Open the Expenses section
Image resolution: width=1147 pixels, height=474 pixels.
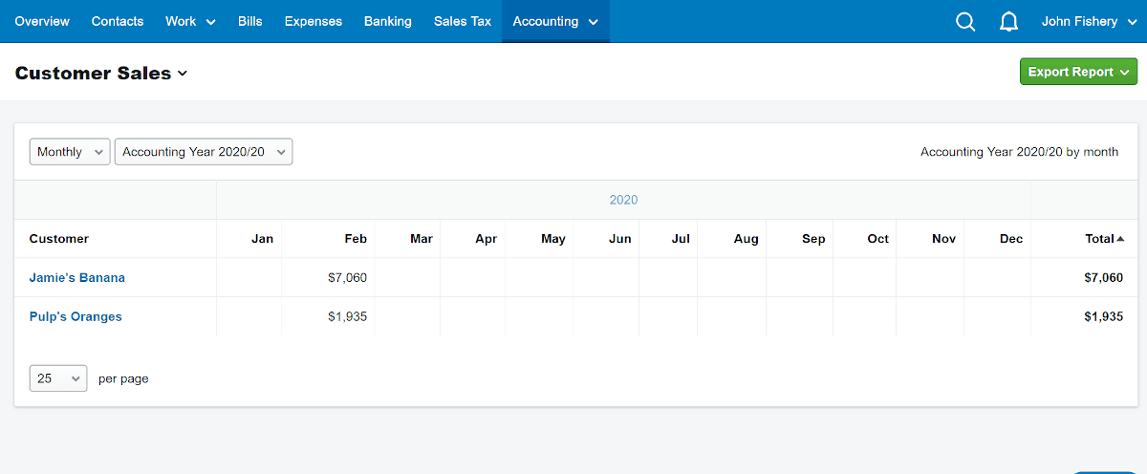[314, 21]
